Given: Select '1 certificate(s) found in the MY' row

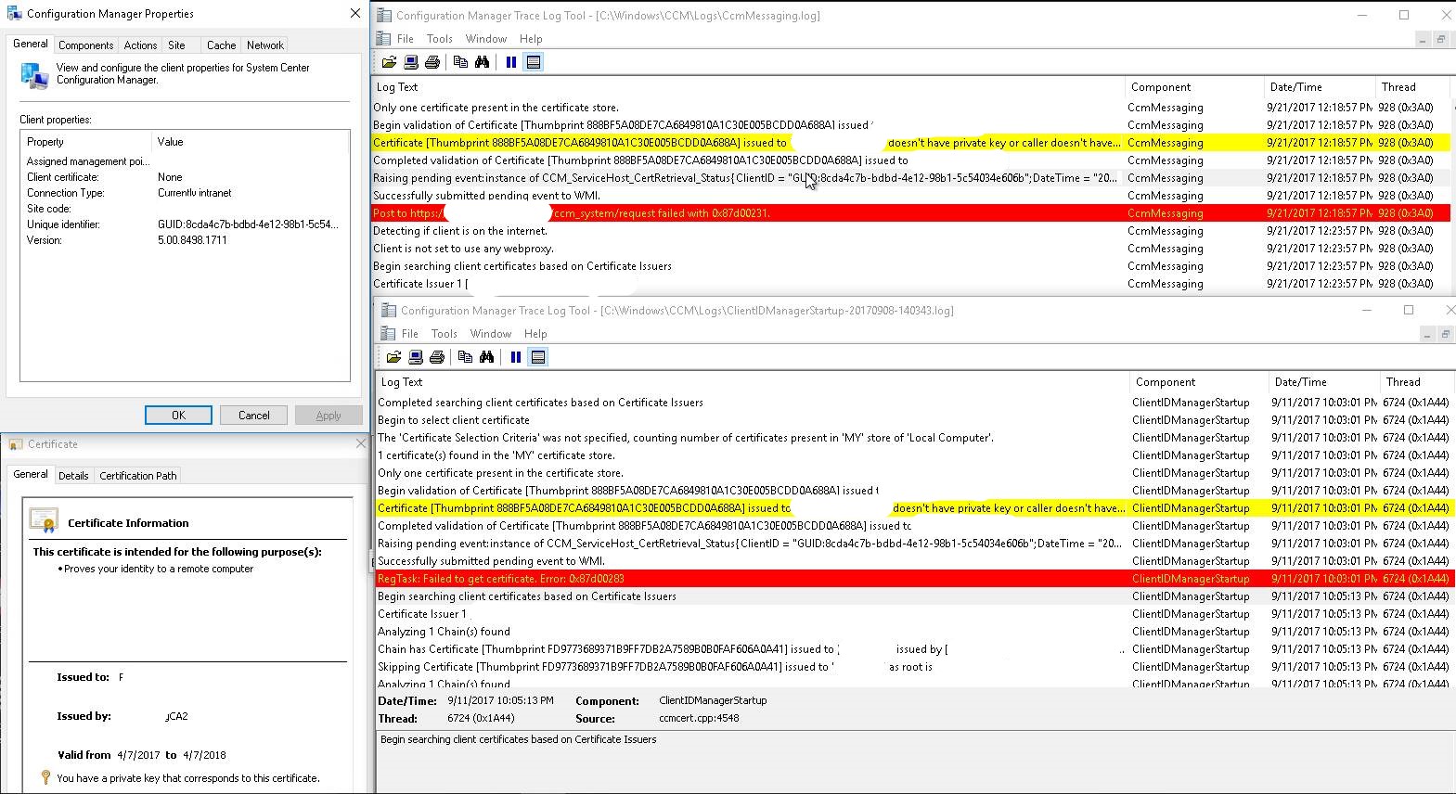Looking at the screenshot, I should click(x=915, y=455).
